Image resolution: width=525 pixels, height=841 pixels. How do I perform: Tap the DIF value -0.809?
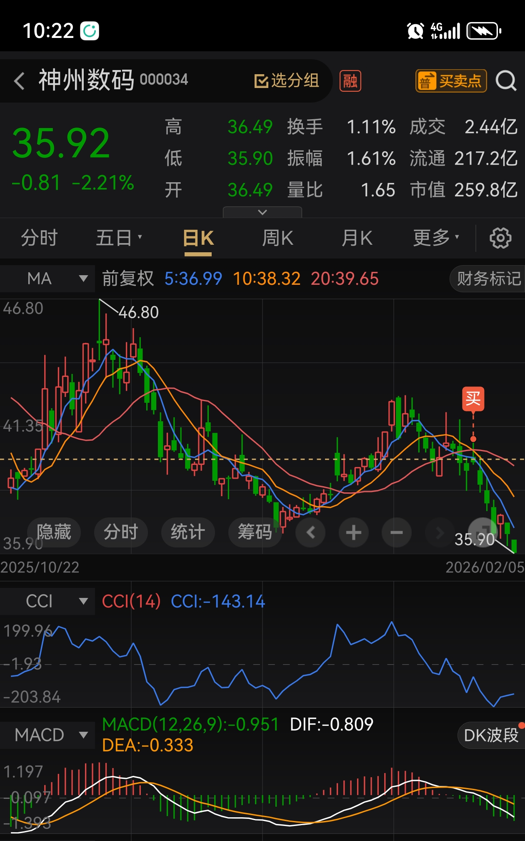click(331, 724)
